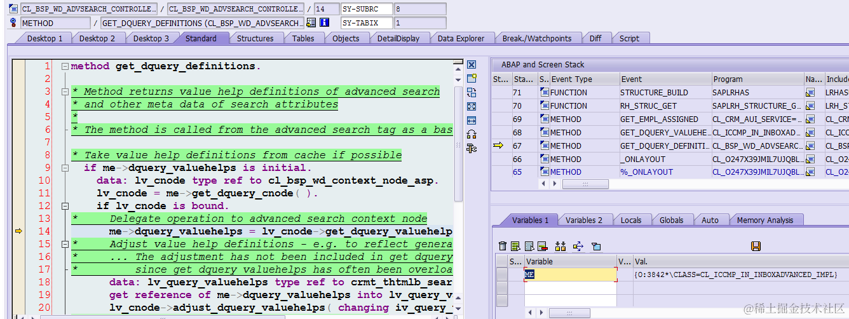Open the Globals tab
Screen dimensions: 849x319
click(x=671, y=220)
